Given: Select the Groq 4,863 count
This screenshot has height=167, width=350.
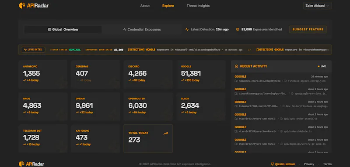Looking at the screenshot, I should point(32,106).
